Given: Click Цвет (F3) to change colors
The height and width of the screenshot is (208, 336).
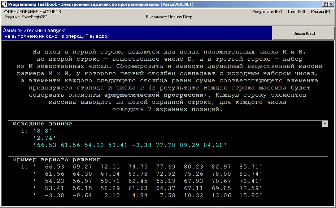Looking at the screenshot, I should pos(296,11).
